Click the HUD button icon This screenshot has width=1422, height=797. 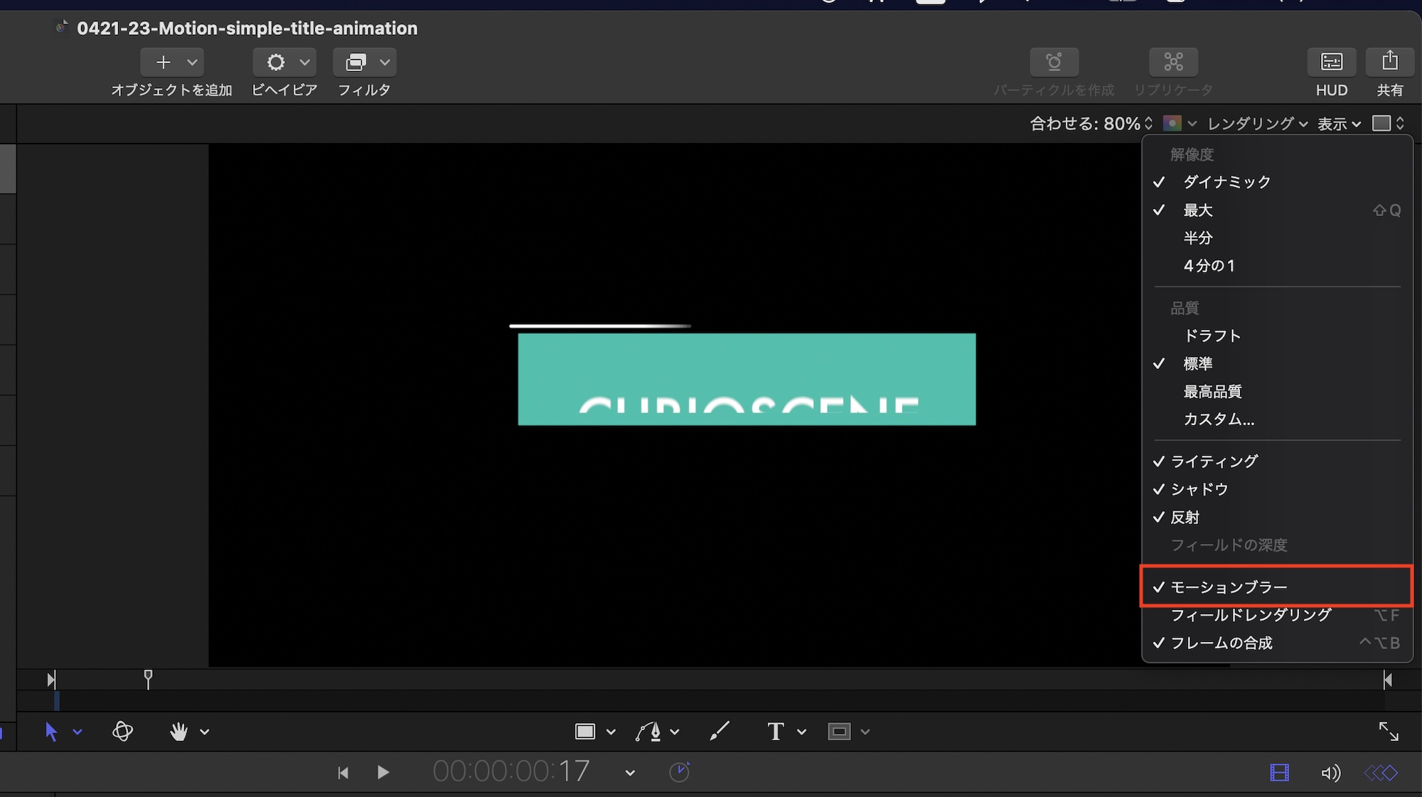click(1331, 62)
